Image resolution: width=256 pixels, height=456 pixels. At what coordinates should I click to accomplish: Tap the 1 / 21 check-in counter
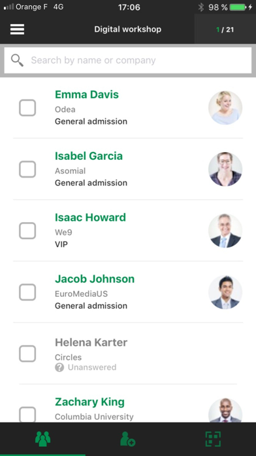point(225,29)
